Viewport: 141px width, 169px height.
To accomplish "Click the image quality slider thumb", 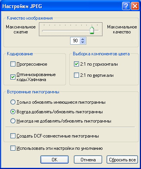I will pyautogui.click(x=92, y=30).
